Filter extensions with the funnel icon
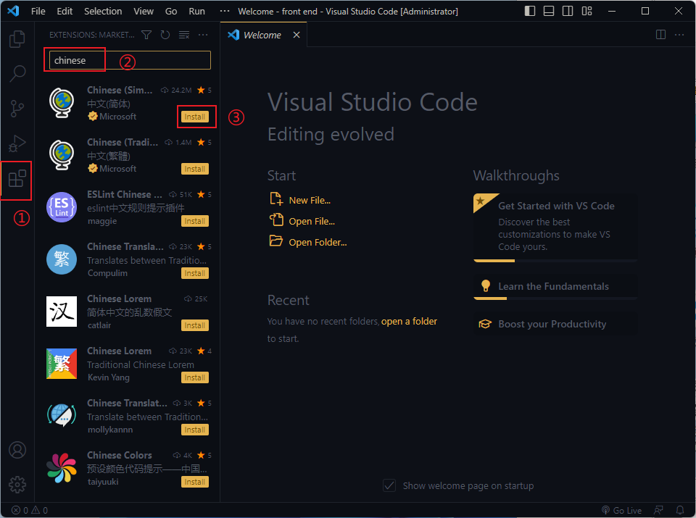 point(146,35)
